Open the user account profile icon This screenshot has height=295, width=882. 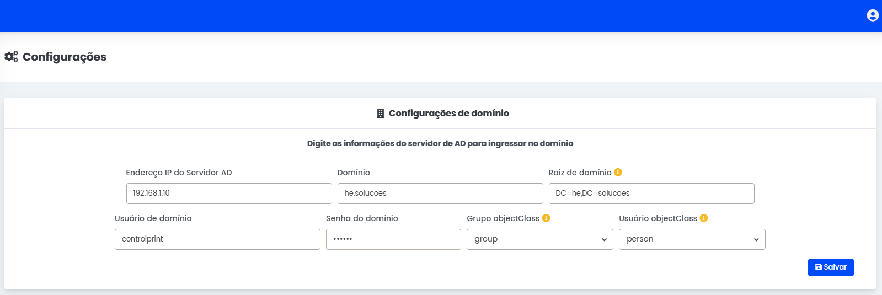tap(872, 15)
